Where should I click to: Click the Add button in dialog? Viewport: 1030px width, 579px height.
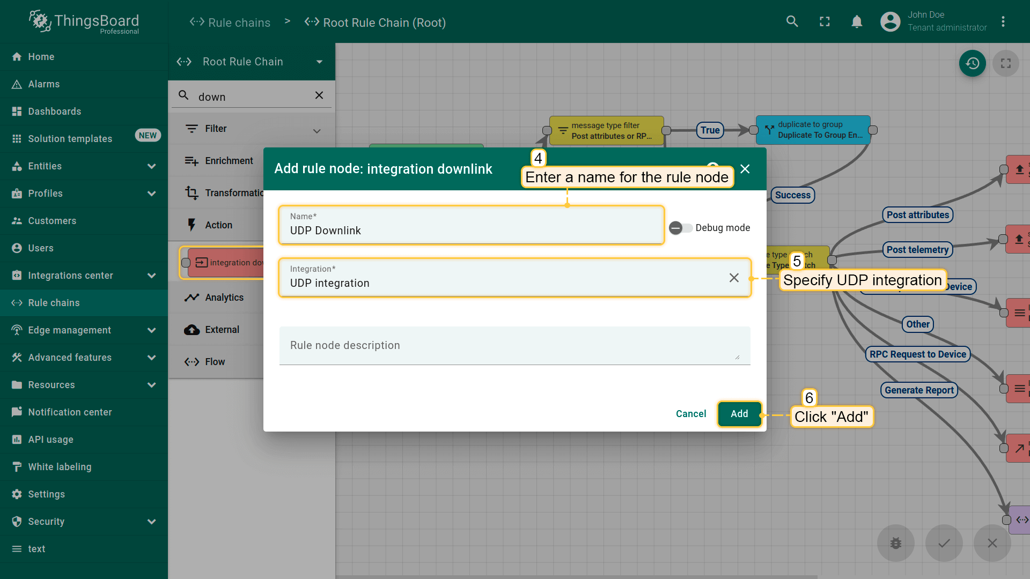pos(739,414)
